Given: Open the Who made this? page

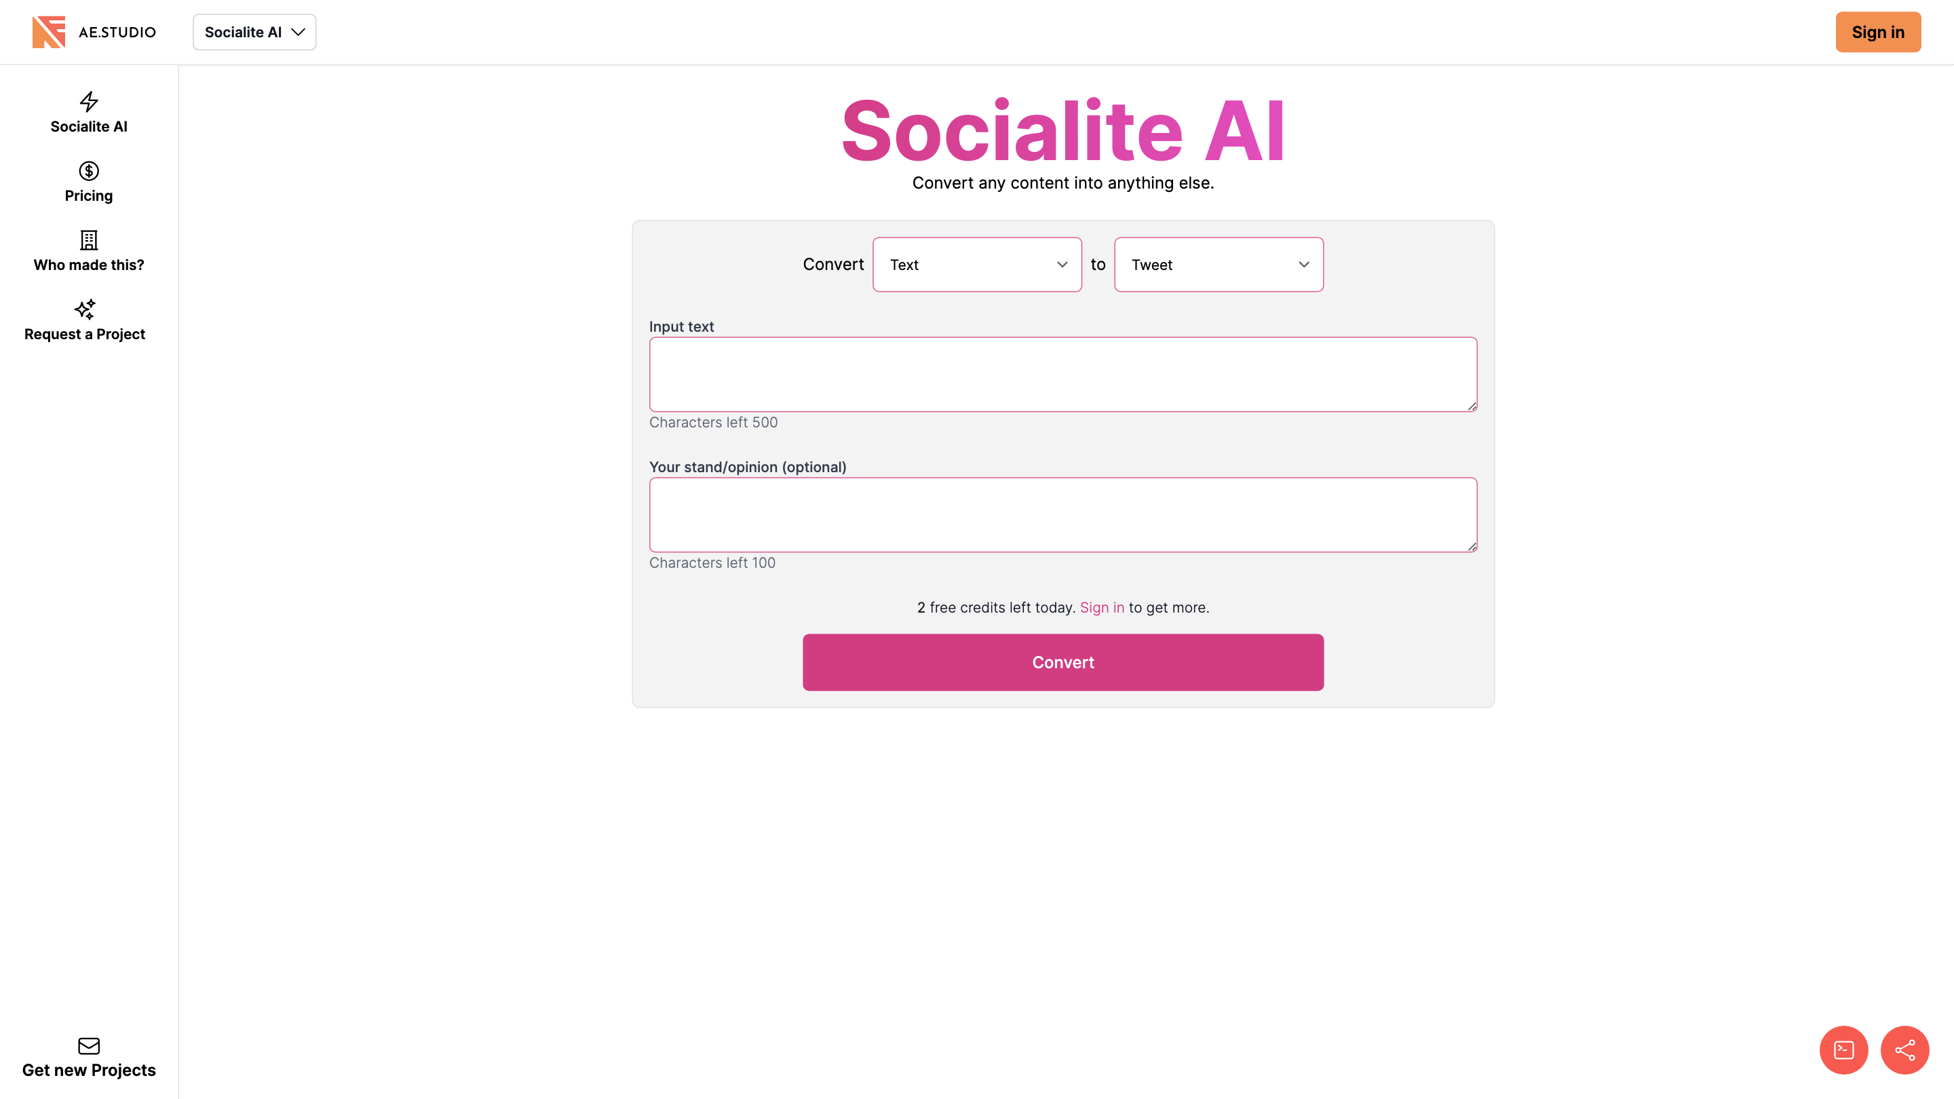Looking at the screenshot, I should (x=88, y=265).
